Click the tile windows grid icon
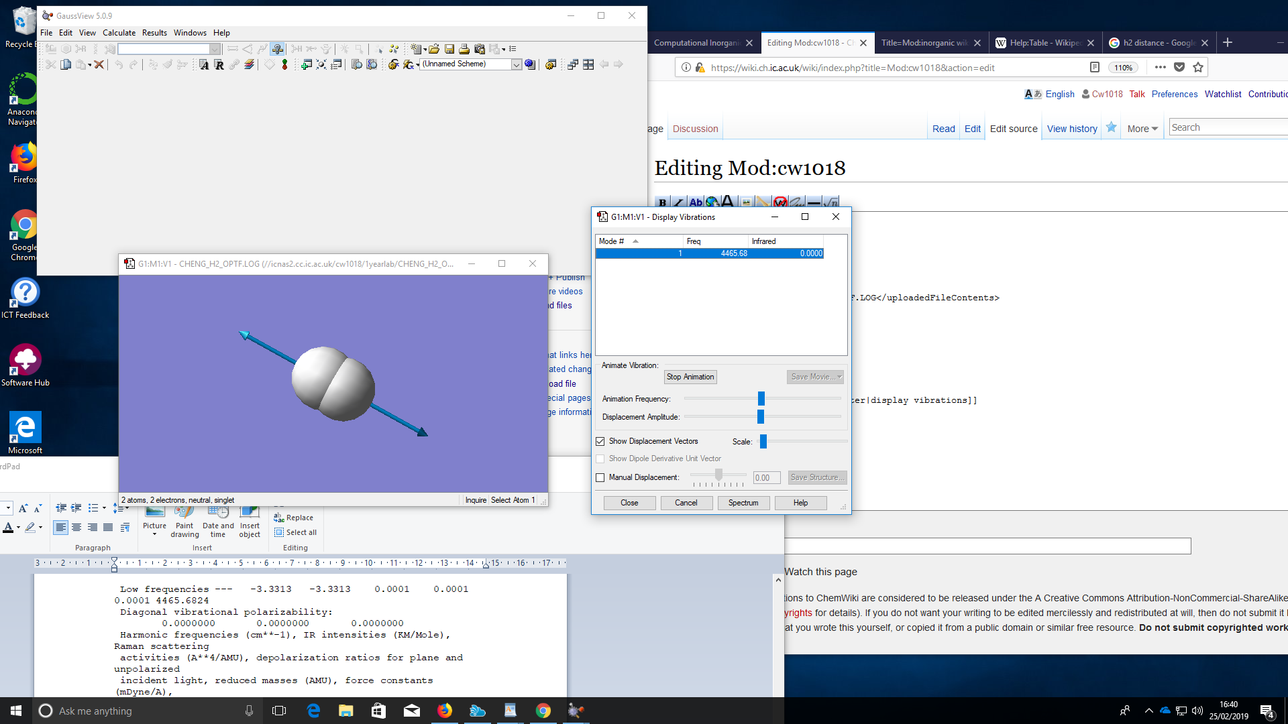The height and width of the screenshot is (724, 1288). (588, 65)
